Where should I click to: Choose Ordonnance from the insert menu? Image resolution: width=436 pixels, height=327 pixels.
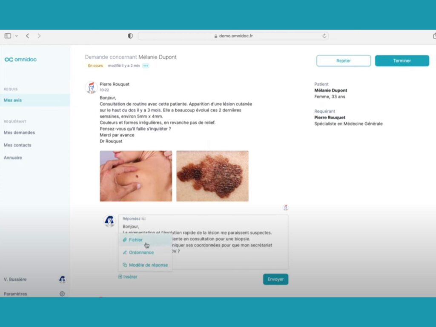[145, 252]
